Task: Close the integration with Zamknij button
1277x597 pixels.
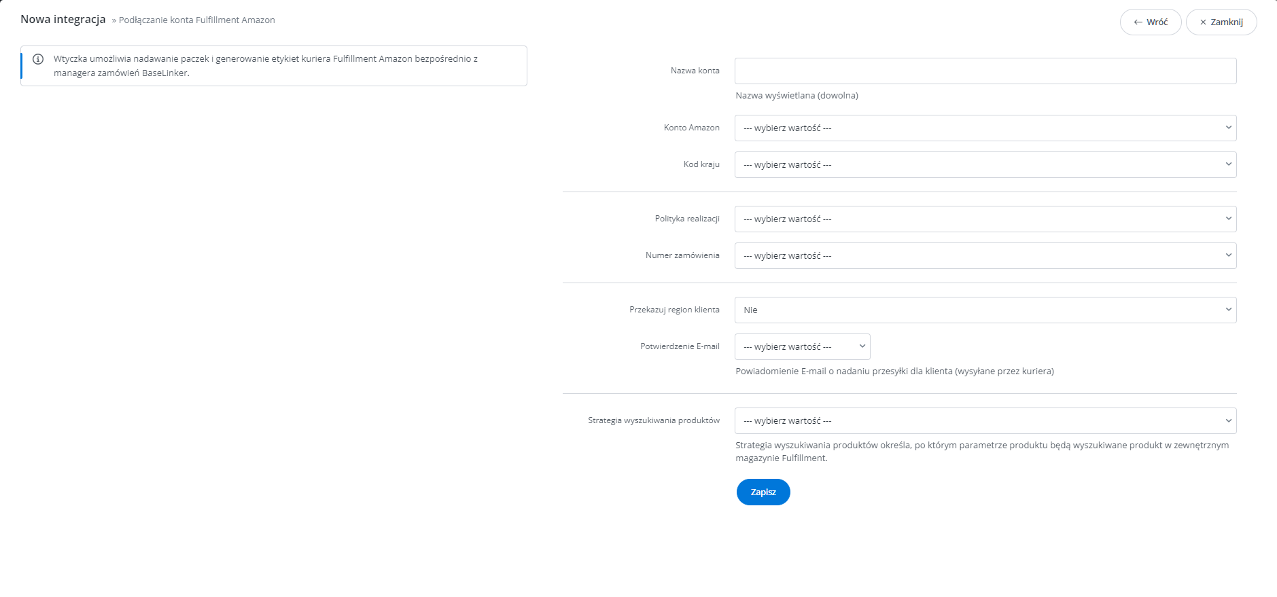Action: (1221, 22)
